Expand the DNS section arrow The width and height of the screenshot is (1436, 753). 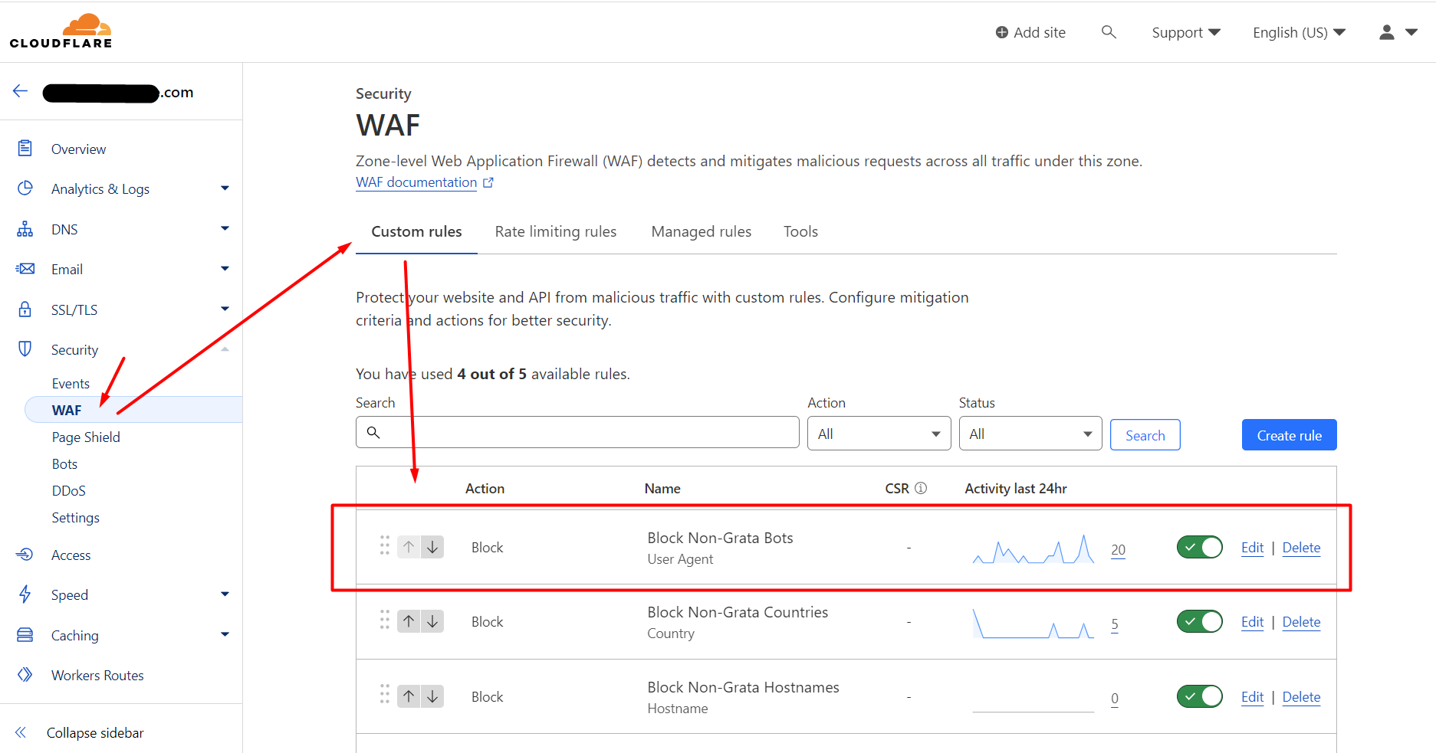[225, 228]
